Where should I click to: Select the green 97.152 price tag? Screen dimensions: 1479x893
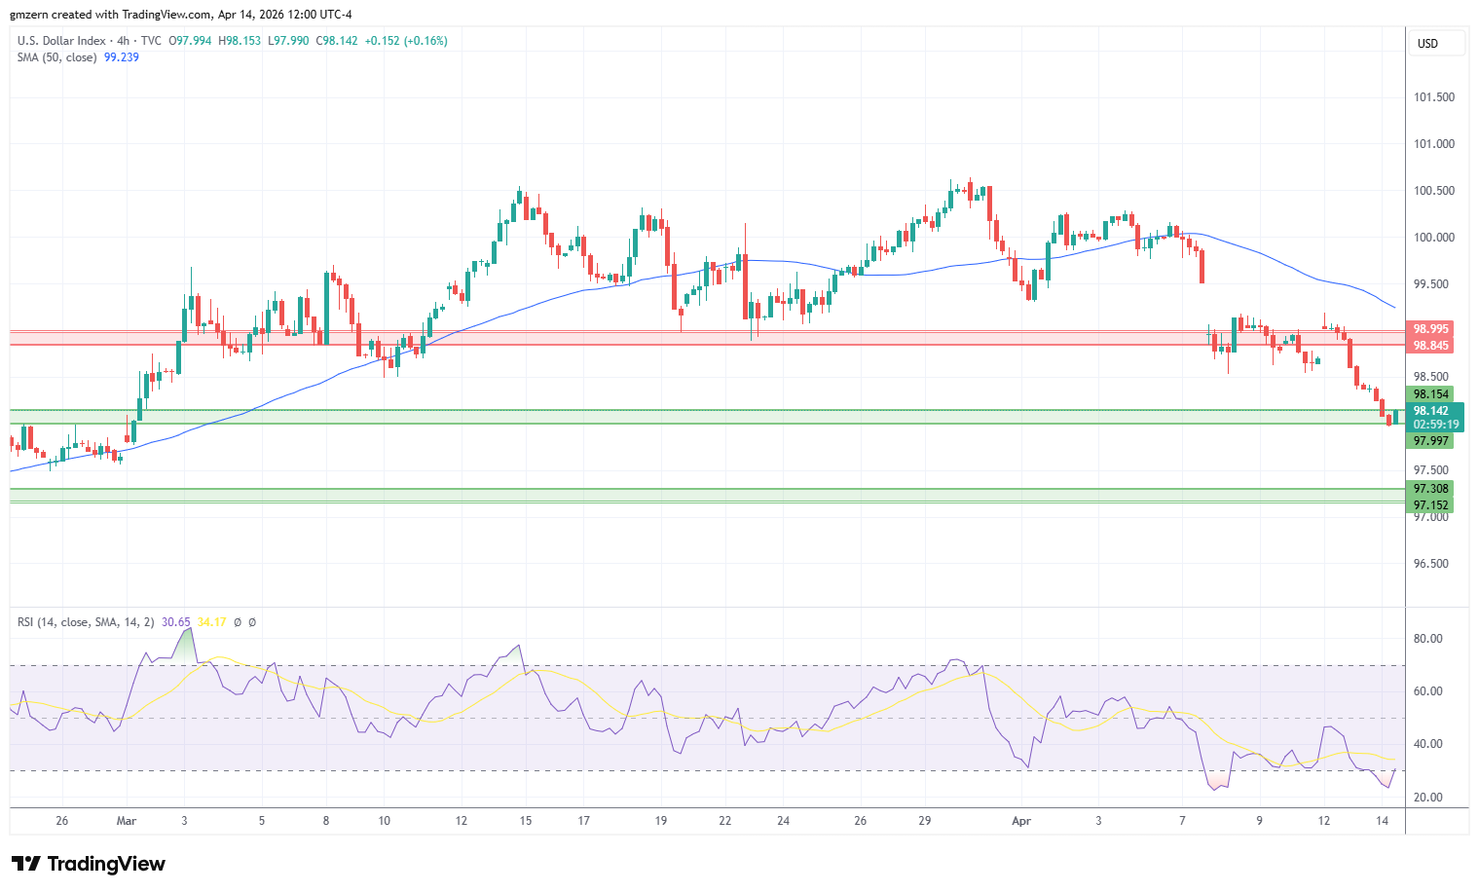(x=1430, y=505)
